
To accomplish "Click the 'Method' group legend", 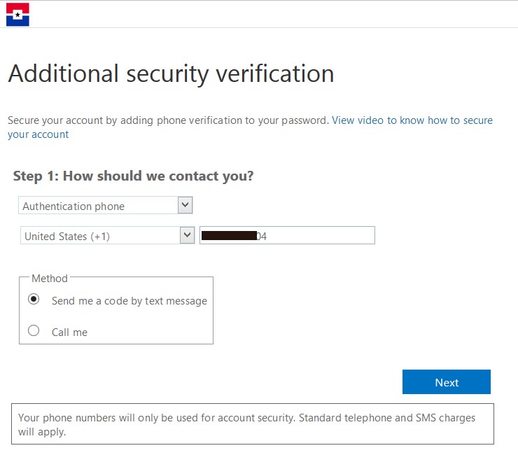I will pos(50,279).
